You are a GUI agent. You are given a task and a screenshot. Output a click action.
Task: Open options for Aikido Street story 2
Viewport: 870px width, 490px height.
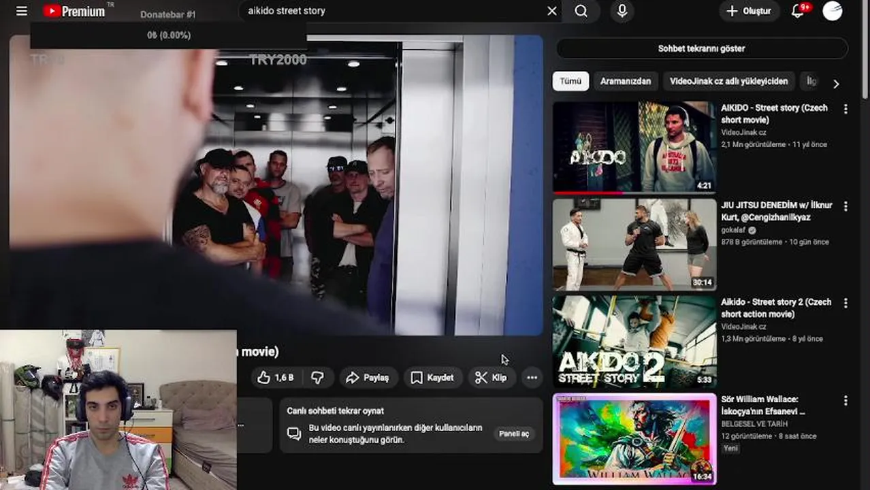click(845, 304)
